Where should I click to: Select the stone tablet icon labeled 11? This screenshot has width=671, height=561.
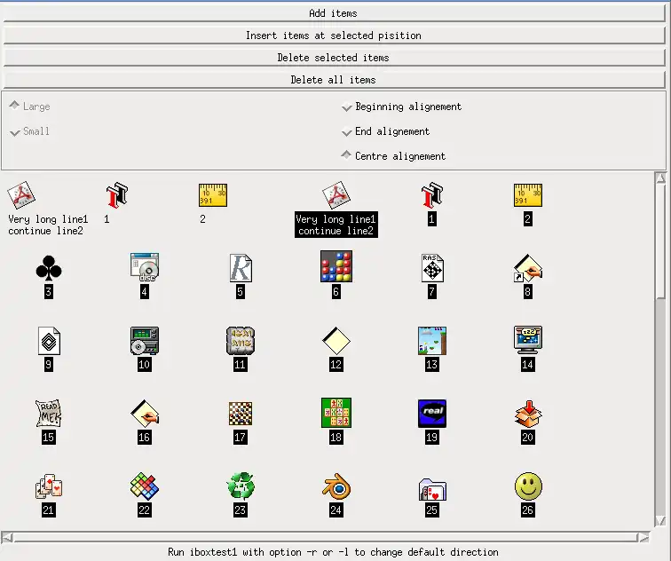click(240, 341)
